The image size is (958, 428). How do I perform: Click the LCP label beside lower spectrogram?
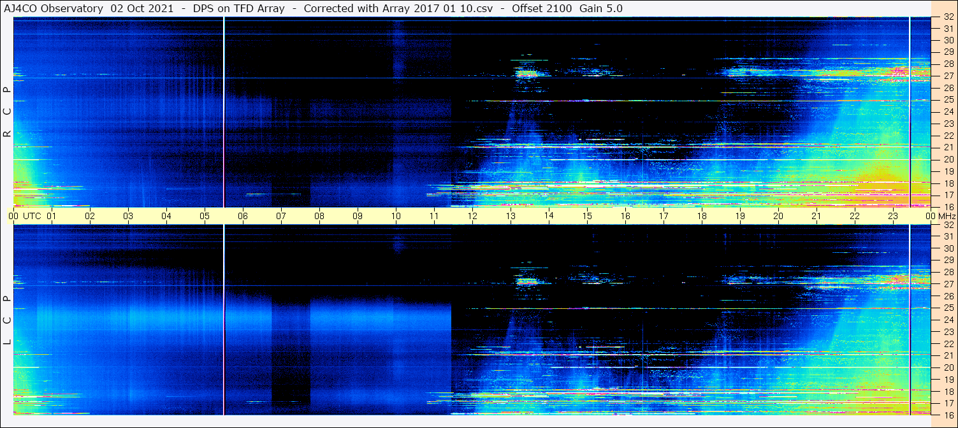pos(7,320)
